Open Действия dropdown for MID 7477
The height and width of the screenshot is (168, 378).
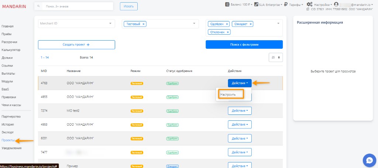coord(240,152)
